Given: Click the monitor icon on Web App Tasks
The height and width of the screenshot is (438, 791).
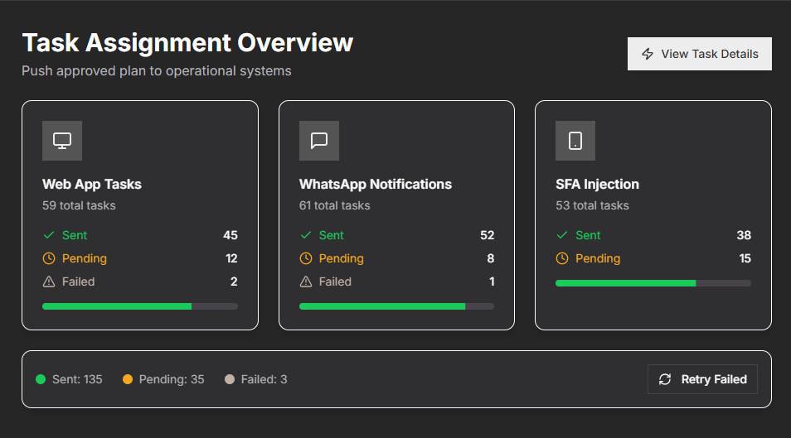Looking at the screenshot, I should 62,141.
